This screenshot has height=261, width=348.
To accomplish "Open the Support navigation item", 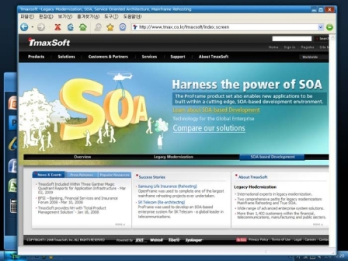I will tap(177, 56).
